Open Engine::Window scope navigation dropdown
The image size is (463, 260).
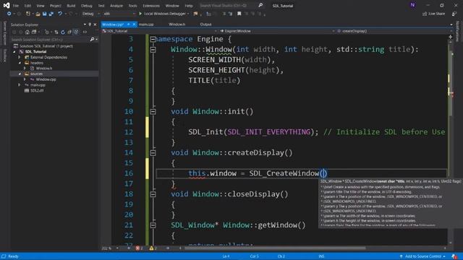[276, 31]
